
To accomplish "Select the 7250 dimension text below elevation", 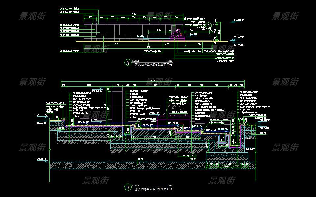I will [148, 47].
